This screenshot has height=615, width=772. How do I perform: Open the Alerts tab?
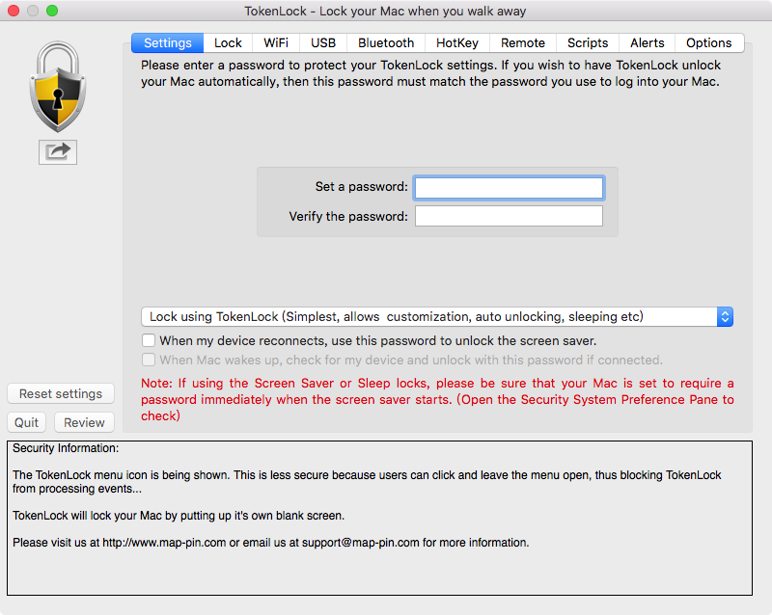(647, 42)
